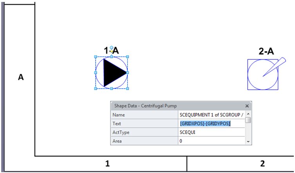Click the pump's top-left selection handle
Image resolution: width=295 pixels, height=173 pixels.
96,57
